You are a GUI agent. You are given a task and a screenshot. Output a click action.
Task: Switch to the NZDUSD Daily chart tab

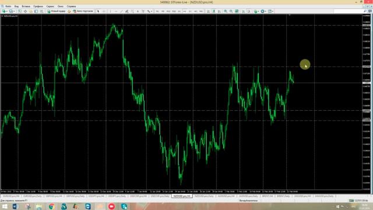pos(204,196)
